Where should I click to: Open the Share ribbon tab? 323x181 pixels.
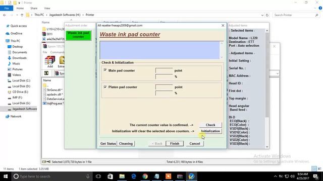34,8
